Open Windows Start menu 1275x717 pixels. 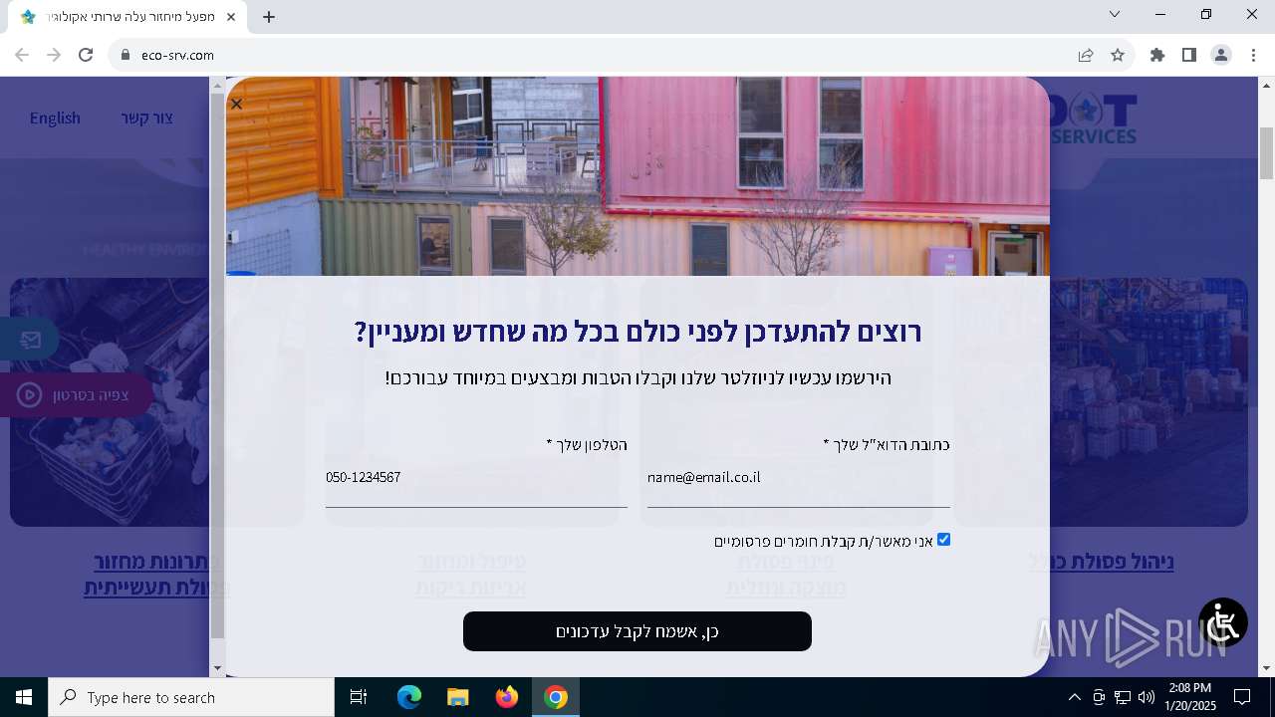point(24,697)
